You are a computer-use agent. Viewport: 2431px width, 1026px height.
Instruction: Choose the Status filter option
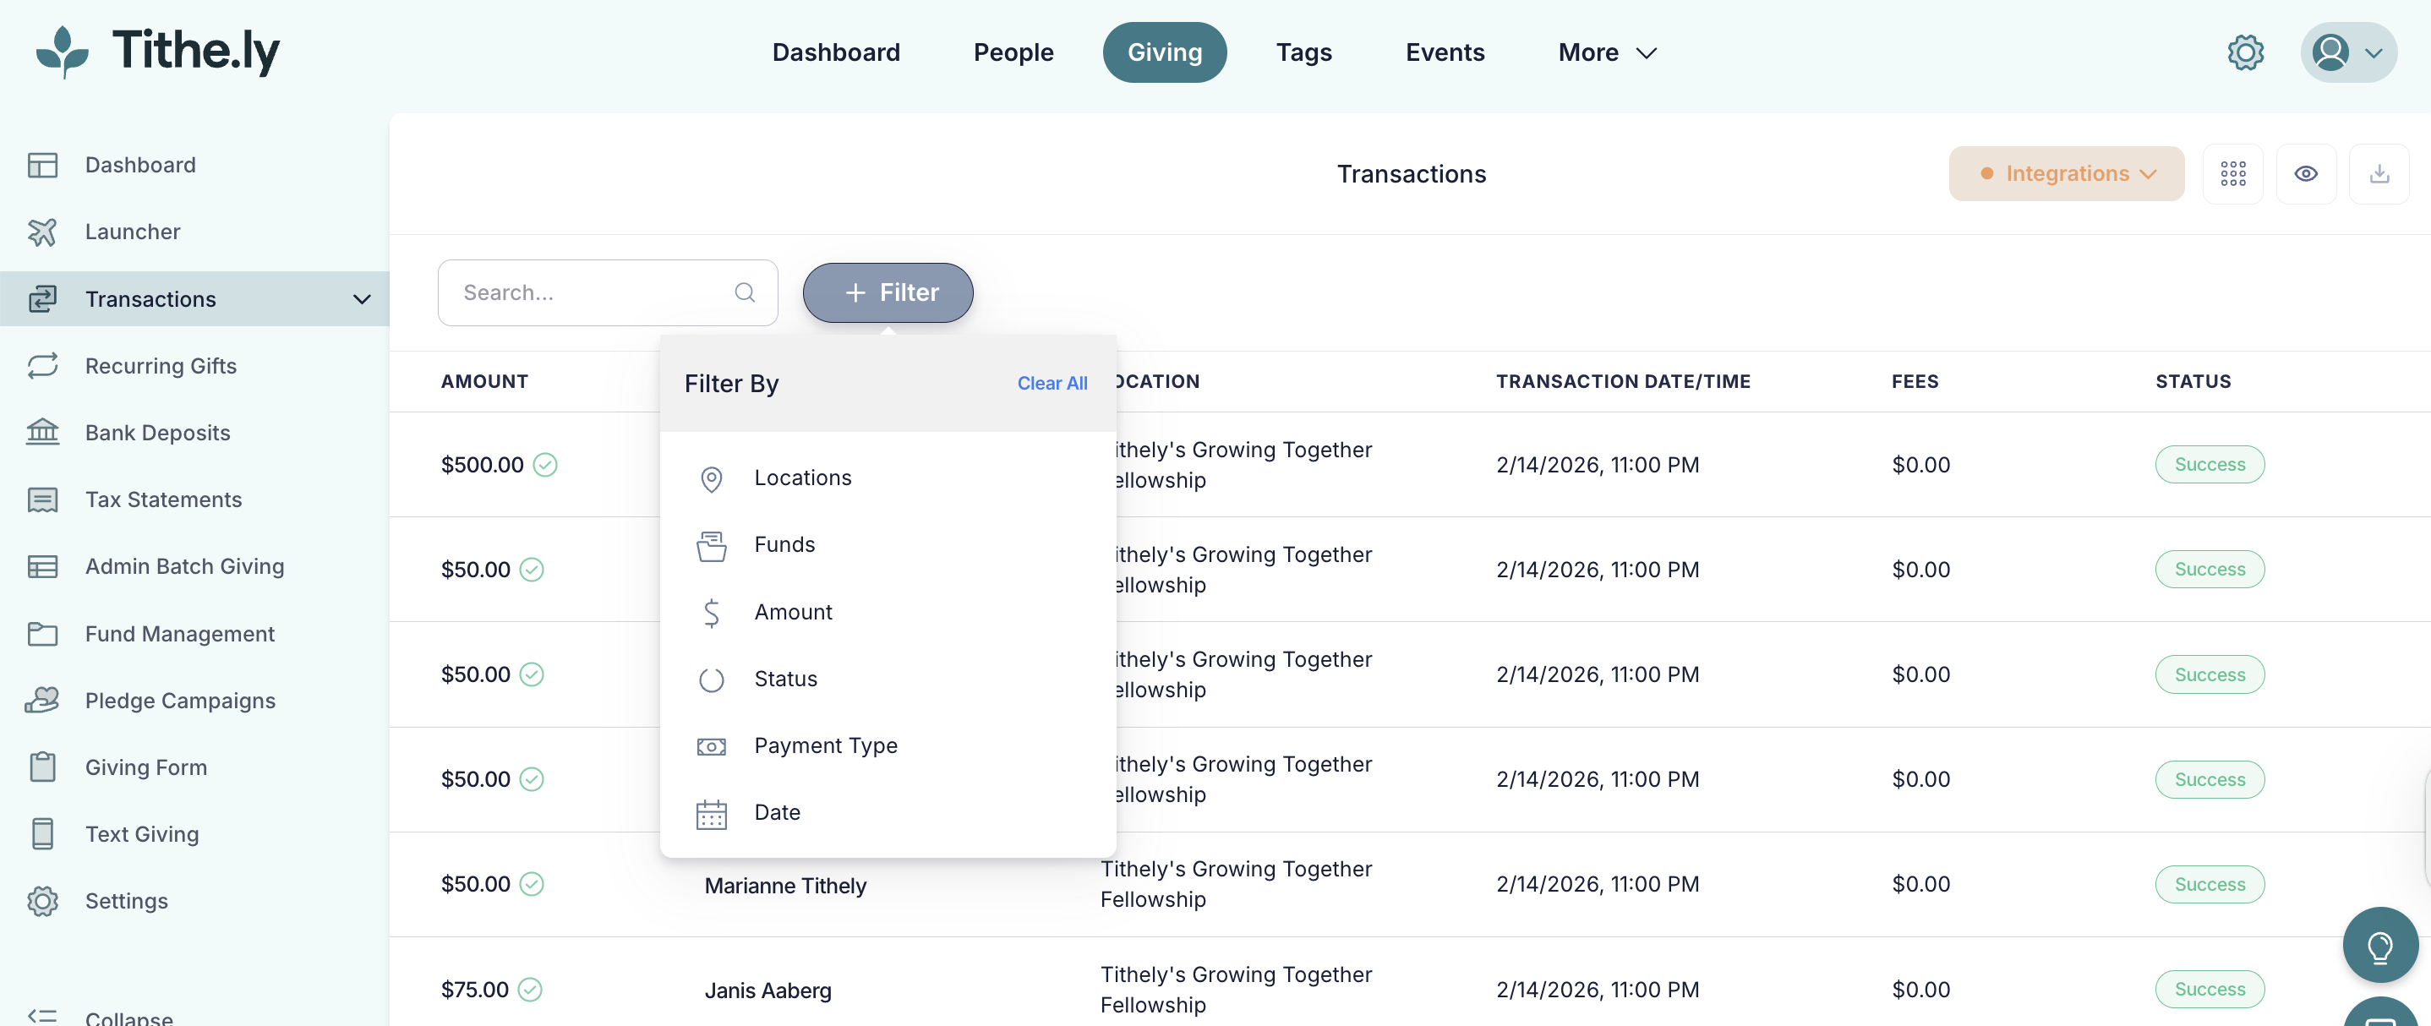pyautogui.click(x=888, y=679)
